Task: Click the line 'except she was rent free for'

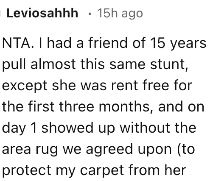Action: 97,85
